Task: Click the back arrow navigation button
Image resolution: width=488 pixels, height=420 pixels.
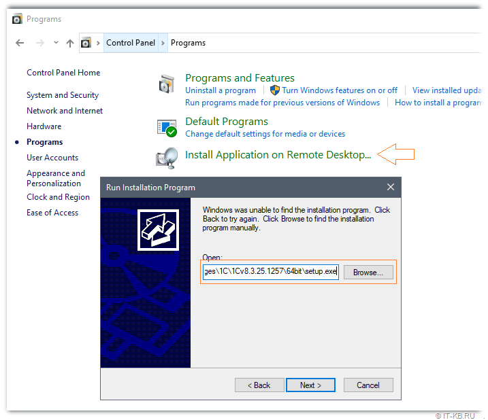Action: [20, 43]
